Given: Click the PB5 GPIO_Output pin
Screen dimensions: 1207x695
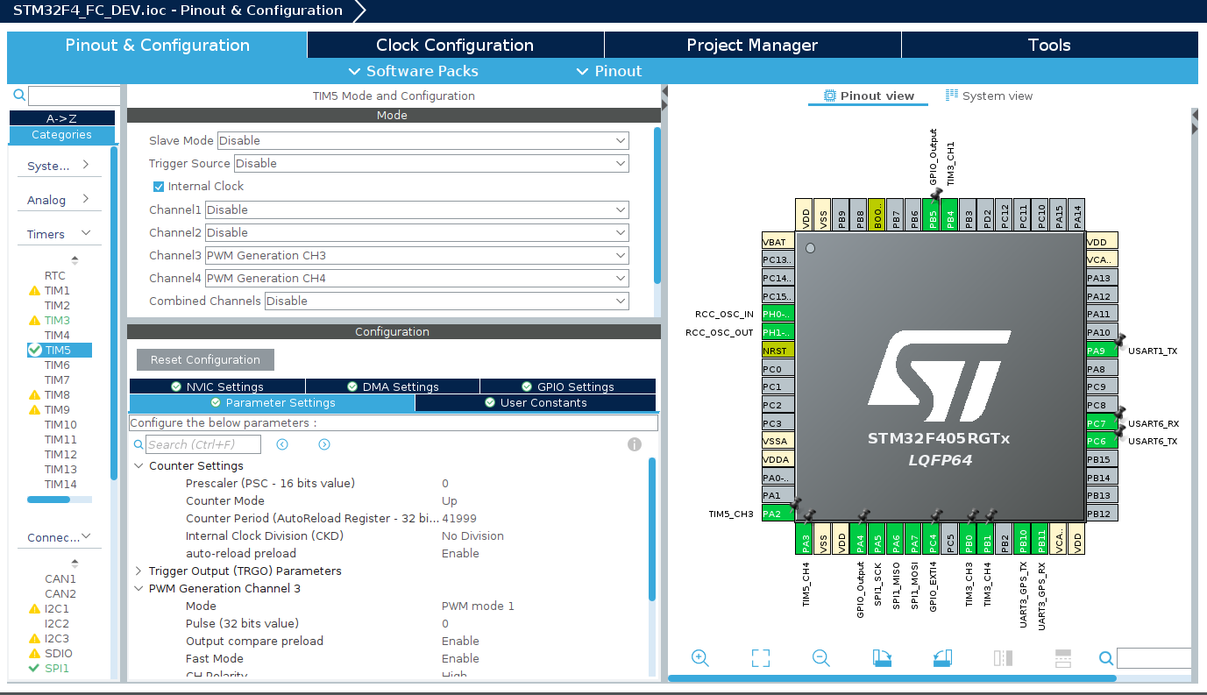Looking at the screenshot, I should click(x=933, y=214).
